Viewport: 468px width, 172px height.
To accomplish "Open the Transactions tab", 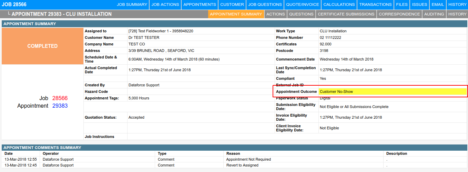I will pos(375,4).
